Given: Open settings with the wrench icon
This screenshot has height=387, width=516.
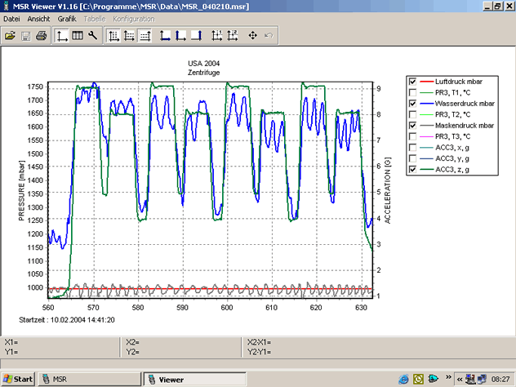Looking at the screenshot, I should (93, 36).
